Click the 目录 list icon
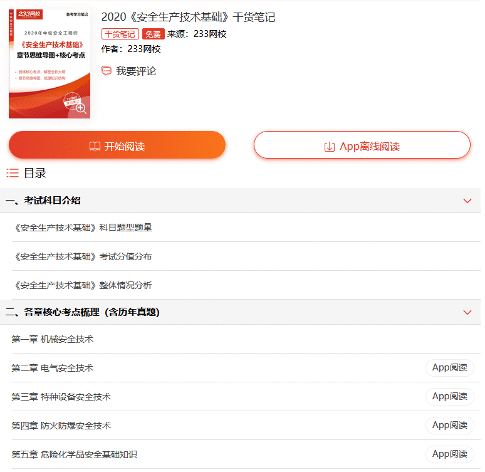This screenshot has height=472, width=485. pos(12,173)
